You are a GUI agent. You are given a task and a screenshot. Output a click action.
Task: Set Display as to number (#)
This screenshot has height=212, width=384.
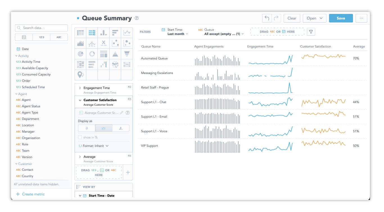point(87,128)
